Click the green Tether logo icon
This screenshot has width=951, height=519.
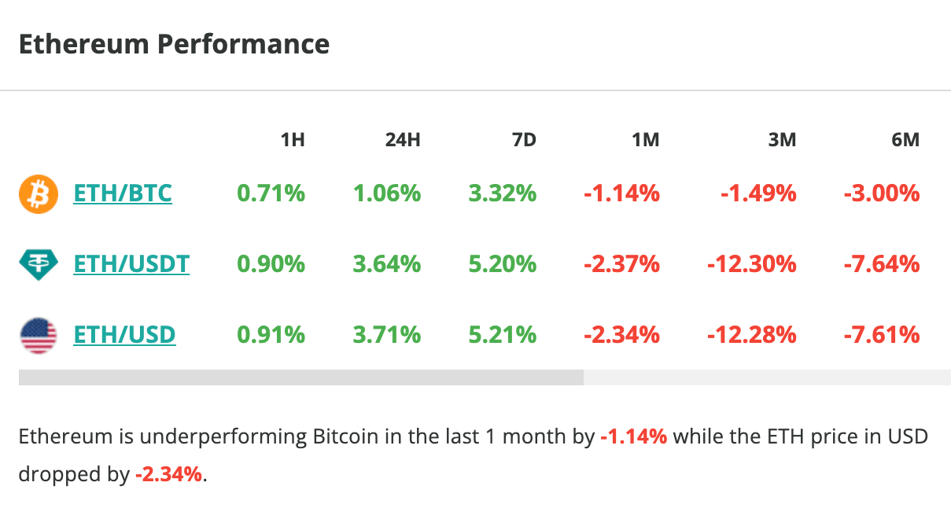coord(38,264)
